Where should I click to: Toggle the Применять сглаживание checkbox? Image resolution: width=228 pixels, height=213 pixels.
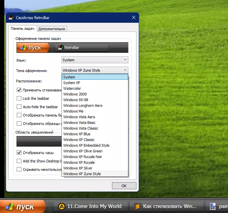19,90
